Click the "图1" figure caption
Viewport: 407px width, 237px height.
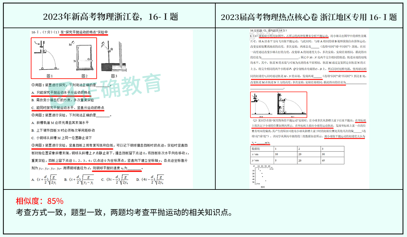point(50,76)
